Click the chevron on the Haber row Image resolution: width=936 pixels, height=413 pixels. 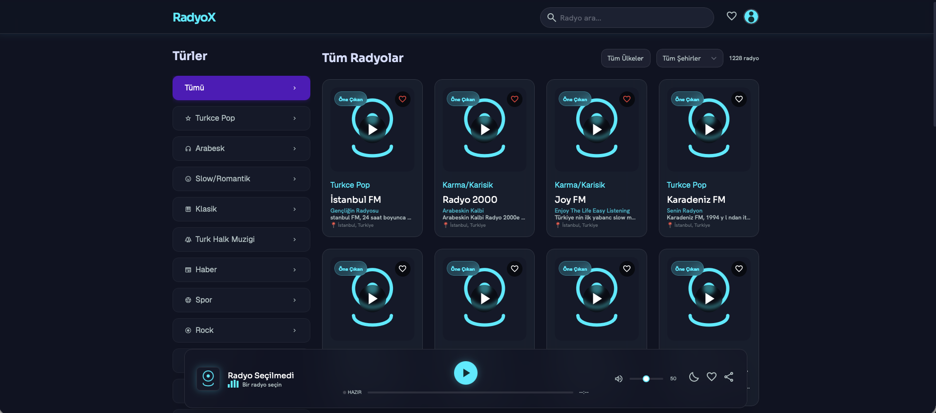294,270
